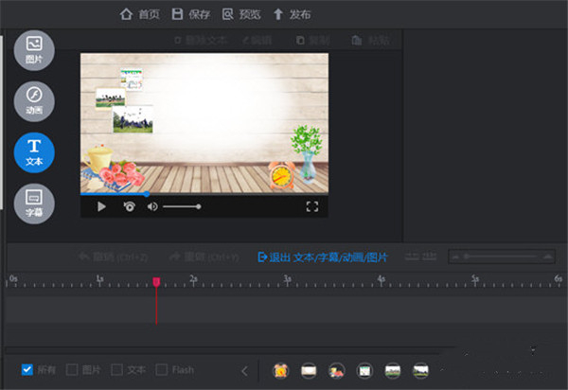Adjust the volume slider in player bar

181,206
